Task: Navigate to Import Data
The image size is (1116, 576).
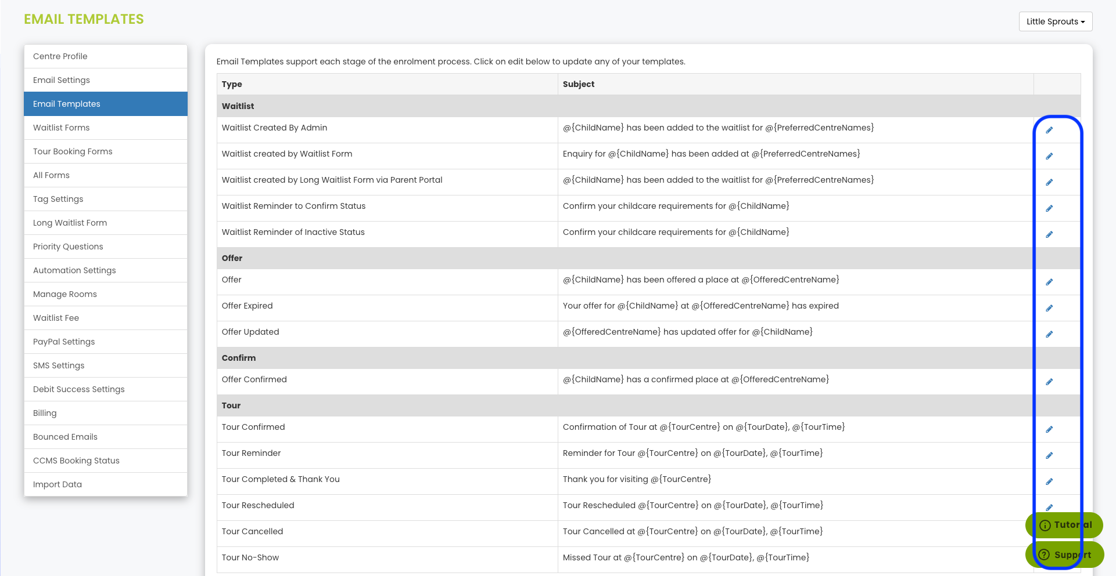Action: 106,484
